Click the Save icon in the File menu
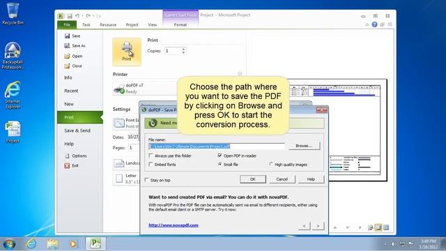The height and width of the screenshot is (251, 446). (x=67, y=36)
